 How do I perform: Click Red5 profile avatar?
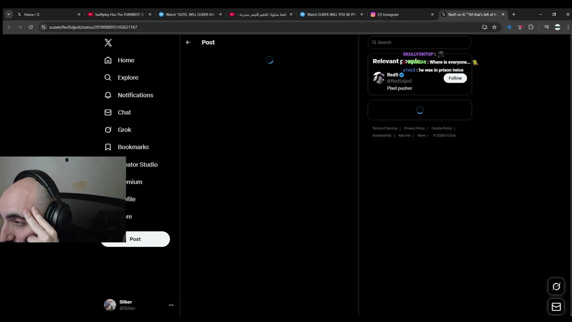pyautogui.click(x=379, y=78)
